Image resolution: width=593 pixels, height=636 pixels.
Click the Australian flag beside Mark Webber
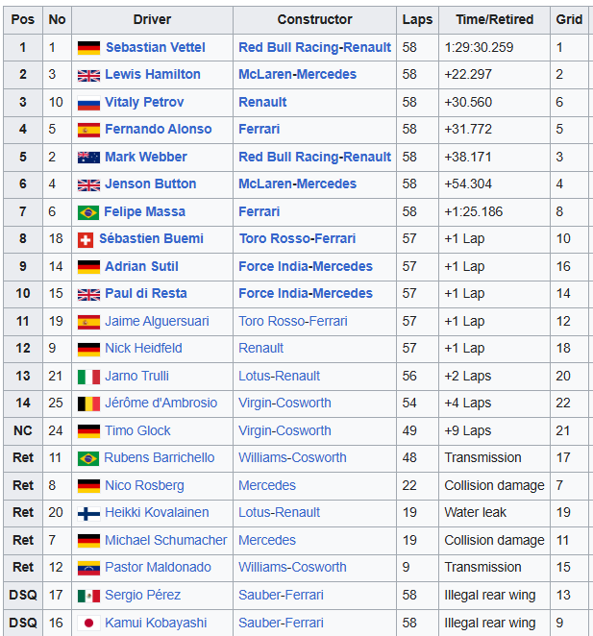[x=88, y=158]
